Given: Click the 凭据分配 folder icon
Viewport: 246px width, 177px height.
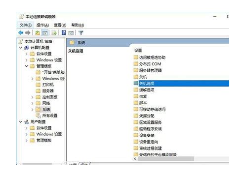Looking at the screenshot, I should pos(136,116).
